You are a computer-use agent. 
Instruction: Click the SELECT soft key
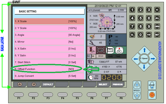[x=104, y=84]
